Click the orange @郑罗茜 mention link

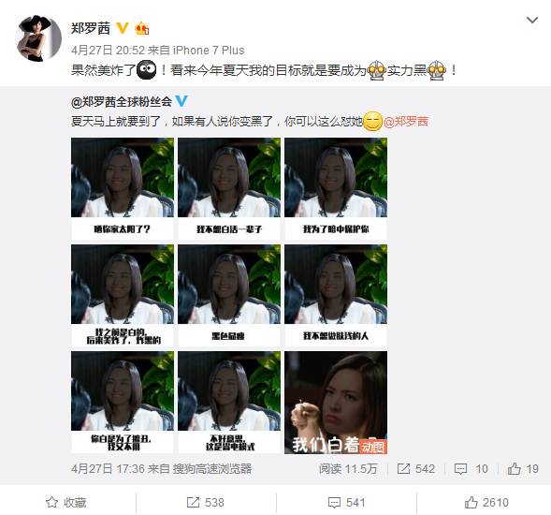[x=406, y=122]
